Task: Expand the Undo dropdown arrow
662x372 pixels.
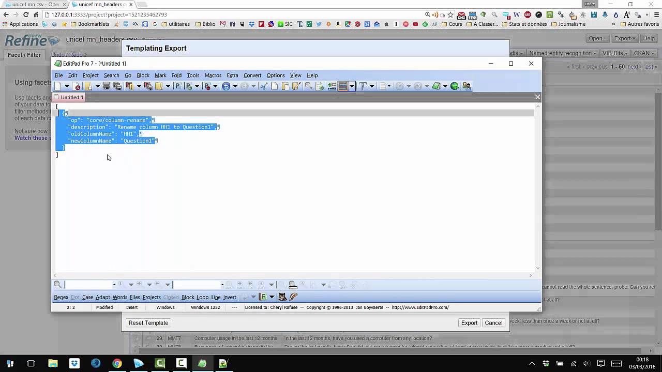Action: coord(235,86)
